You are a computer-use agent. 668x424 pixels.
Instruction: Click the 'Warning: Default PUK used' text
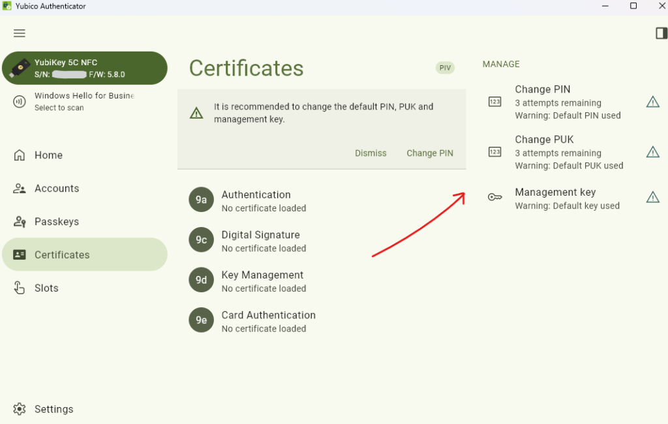pyautogui.click(x=569, y=166)
